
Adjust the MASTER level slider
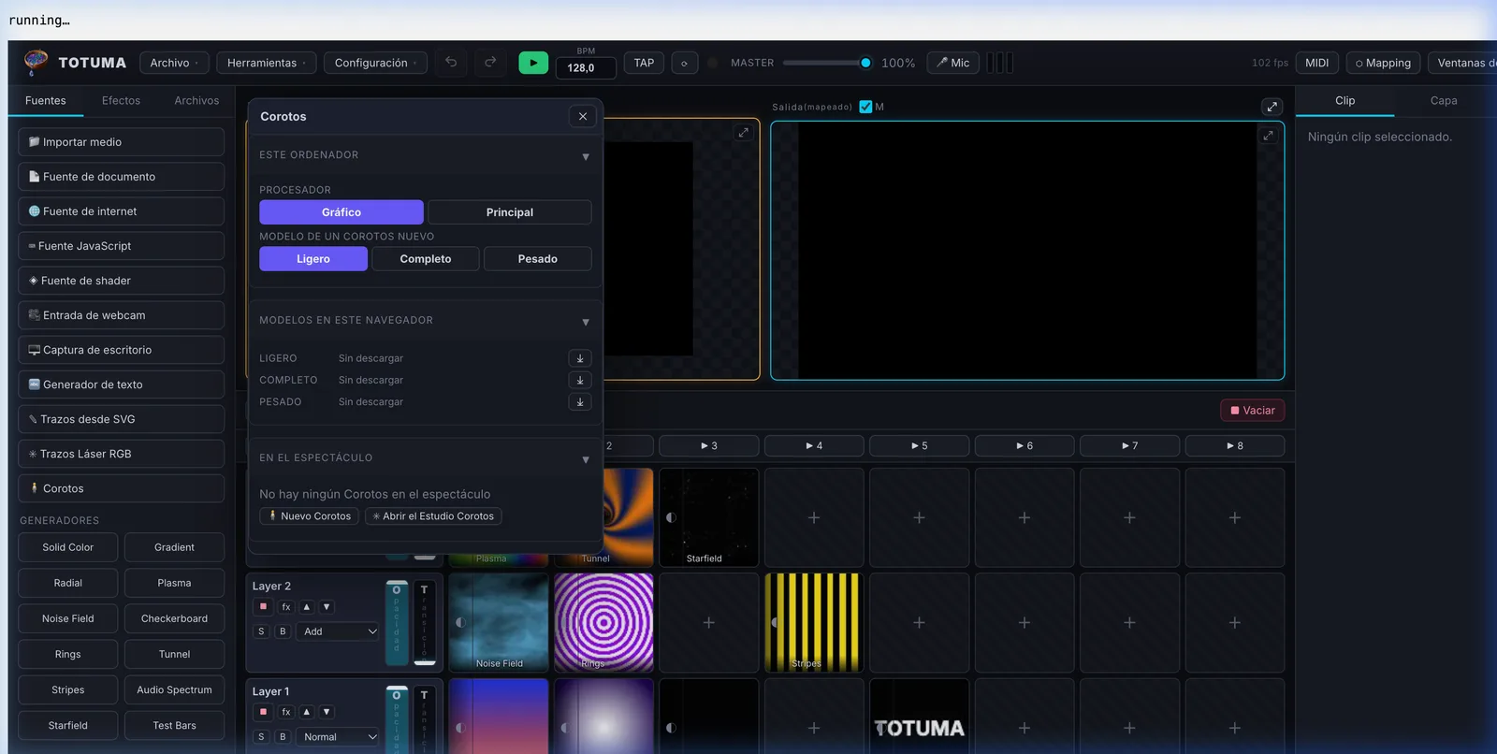click(827, 63)
